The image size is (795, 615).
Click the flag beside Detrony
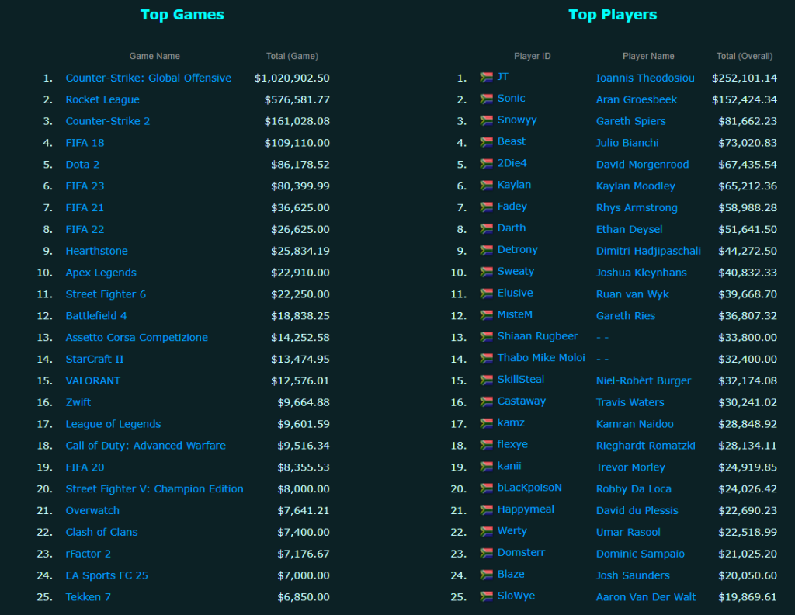(x=486, y=250)
